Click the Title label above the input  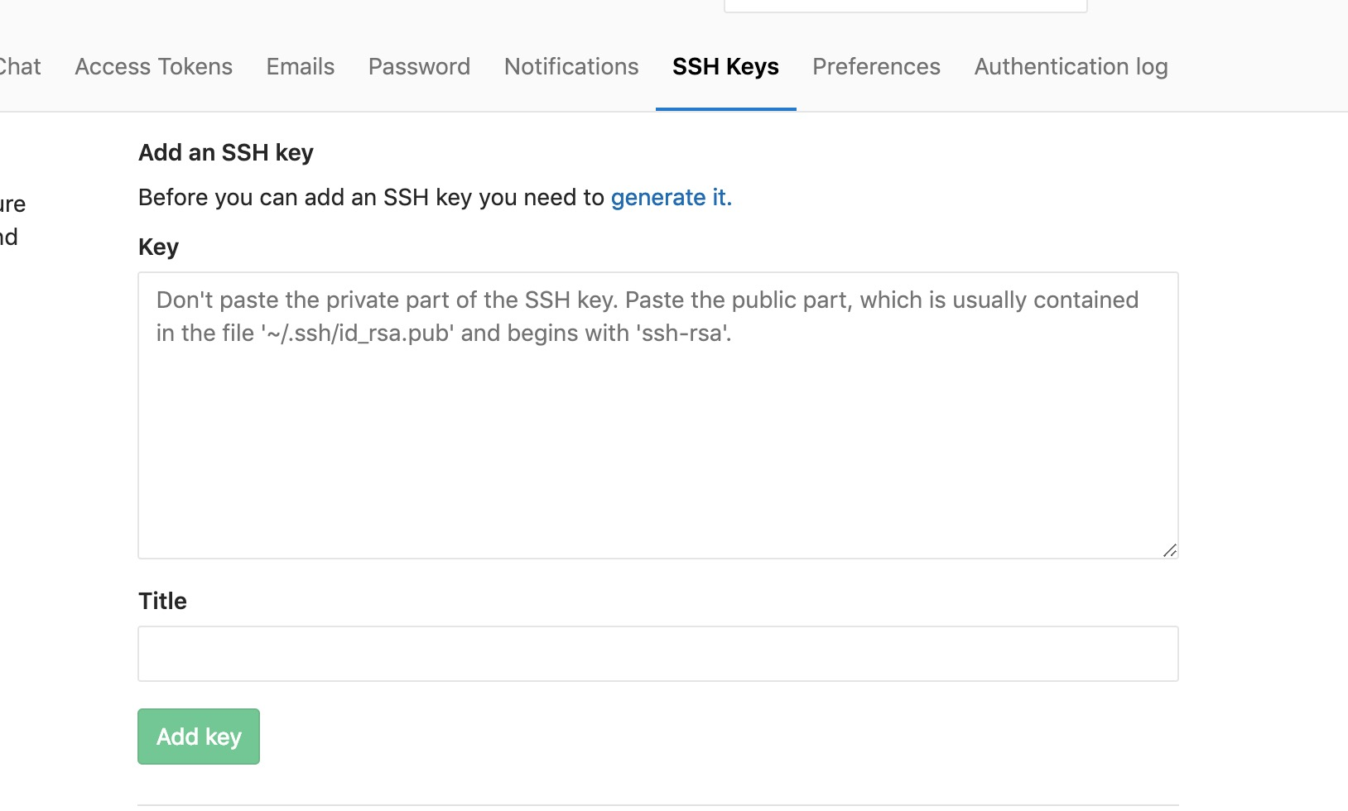click(162, 600)
